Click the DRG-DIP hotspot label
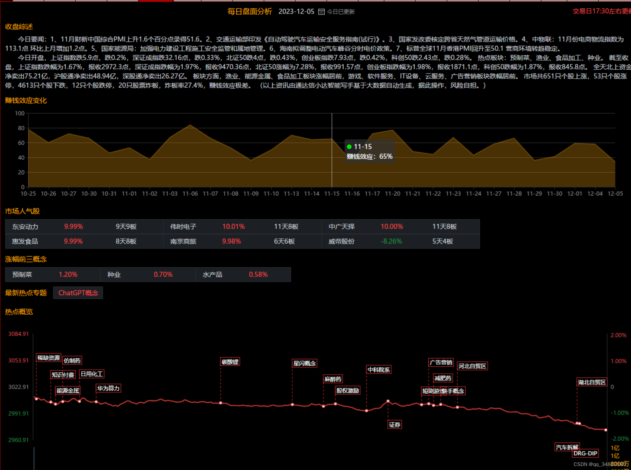The height and width of the screenshot is (470, 631). click(x=585, y=453)
